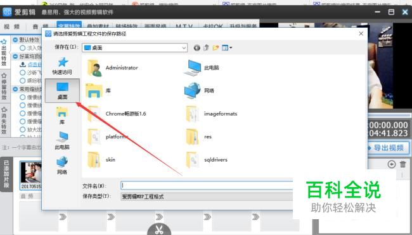Collapse the 好莱坞 effect group

pyautogui.click(x=15, y=56)
